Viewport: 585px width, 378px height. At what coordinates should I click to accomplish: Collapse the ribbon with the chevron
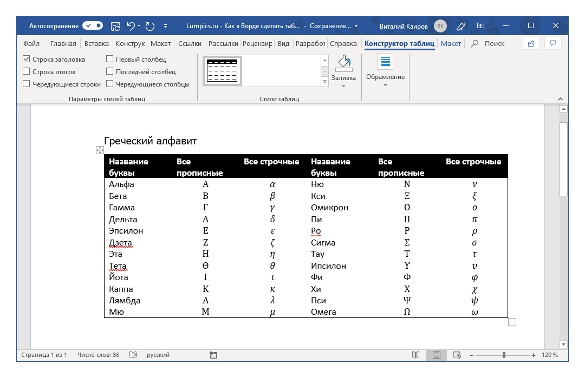561,99
